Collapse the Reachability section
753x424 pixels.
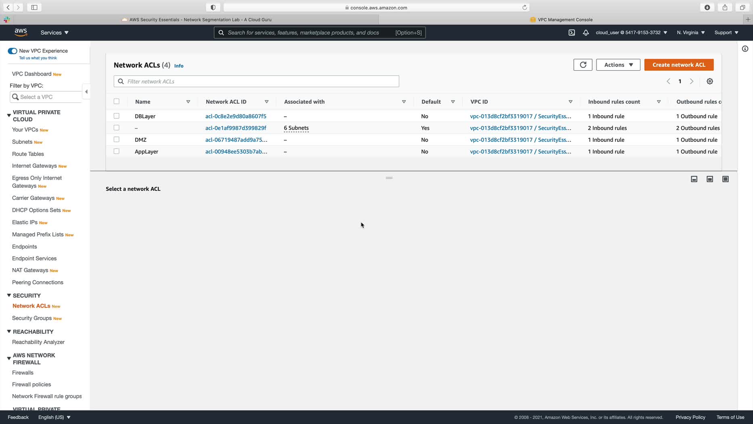click(x=9, y=332)
